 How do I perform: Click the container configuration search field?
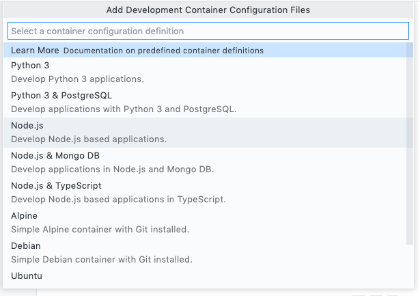(208, 31)
